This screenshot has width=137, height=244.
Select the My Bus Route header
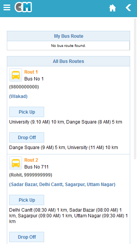tap(68, 36)
